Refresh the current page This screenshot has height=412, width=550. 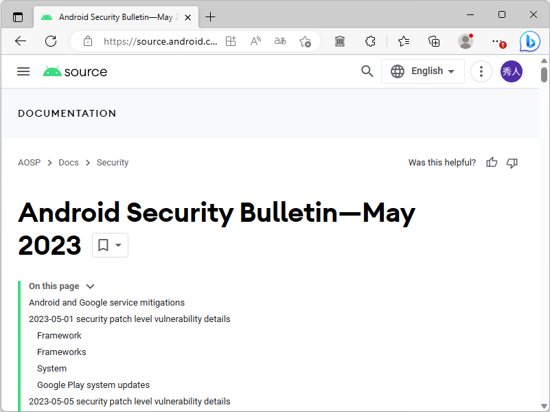coord(50,41)
